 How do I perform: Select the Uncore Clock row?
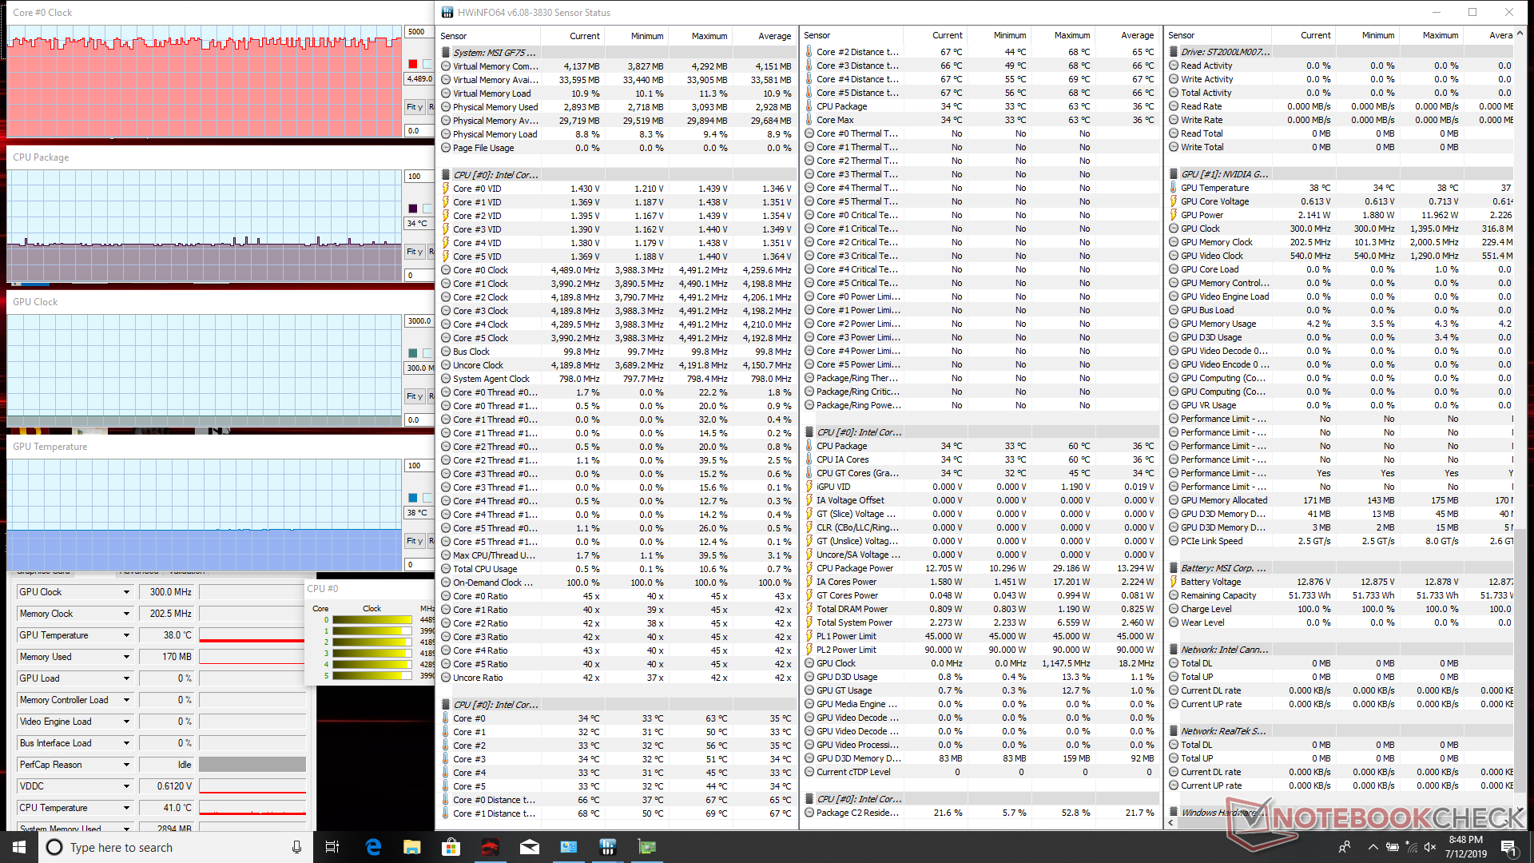(617, 365)
